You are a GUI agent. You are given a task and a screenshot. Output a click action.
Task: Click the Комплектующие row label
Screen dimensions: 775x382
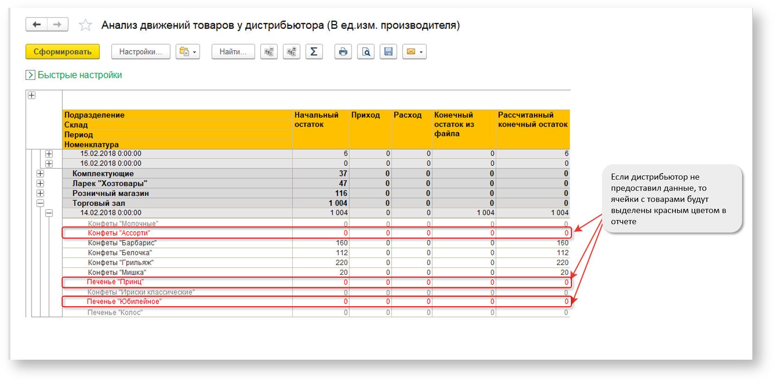click(x=103, y=174)
